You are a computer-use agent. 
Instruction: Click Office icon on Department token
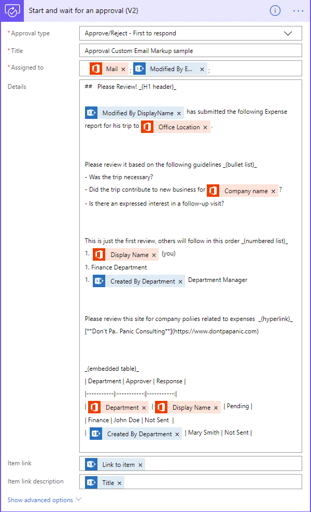pyautogui.click(x=94, y=407)
